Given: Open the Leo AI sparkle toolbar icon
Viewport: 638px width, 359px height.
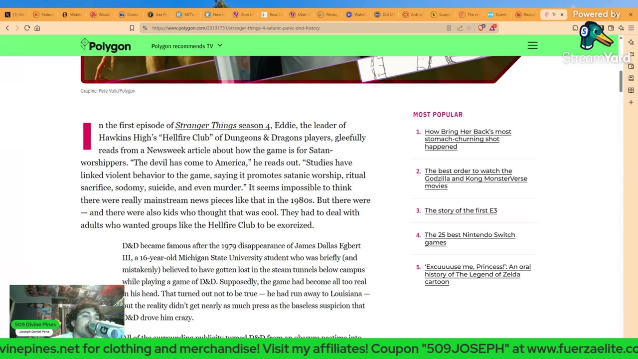Looking at the screenshot, I should point(621,28).
